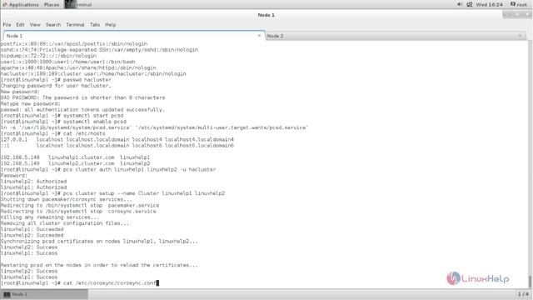
Task: Open the Terminal menu
Action: (x=75, y=25)
